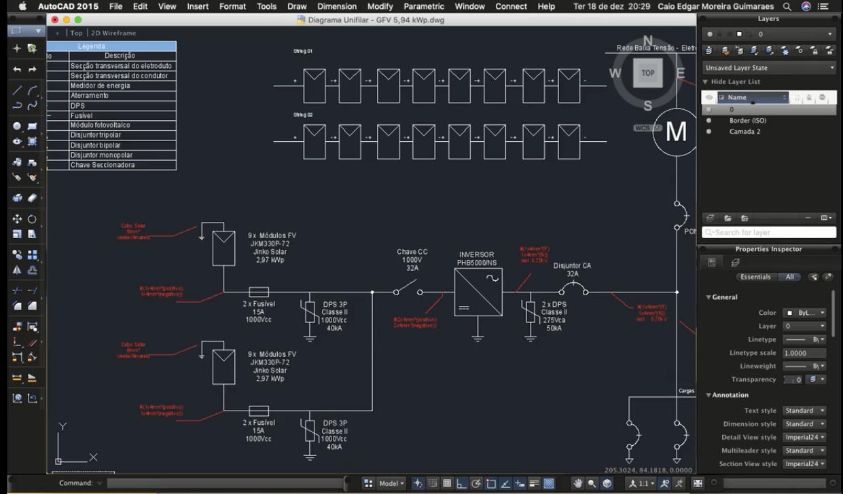The height and width of the screenshot is (494, 843).
Task: Select the Spline curve tool
Action: [32, 105]
